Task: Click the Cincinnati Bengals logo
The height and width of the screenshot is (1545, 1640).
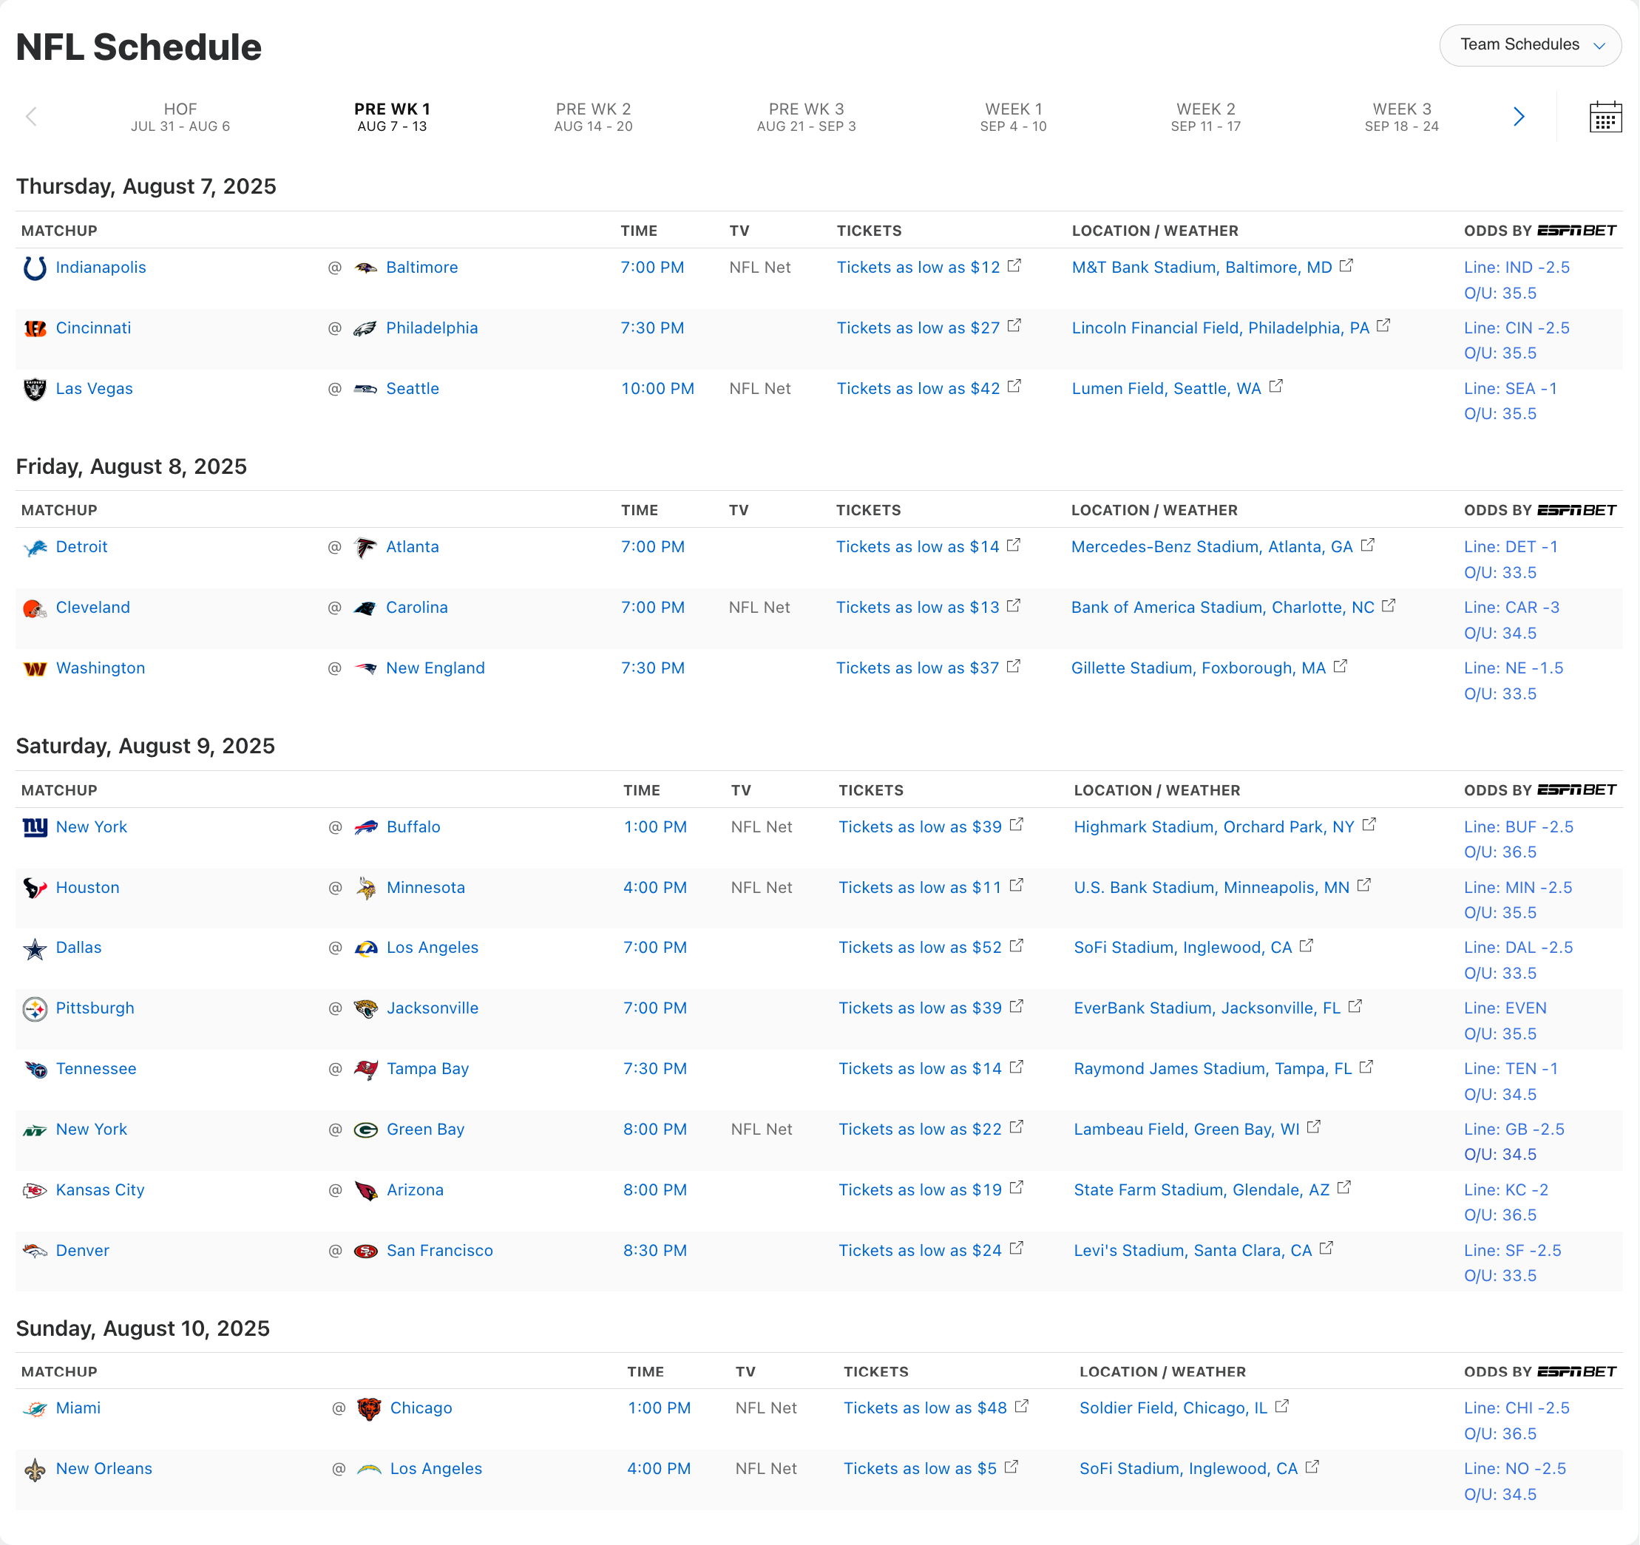Action: coord(35,328)
